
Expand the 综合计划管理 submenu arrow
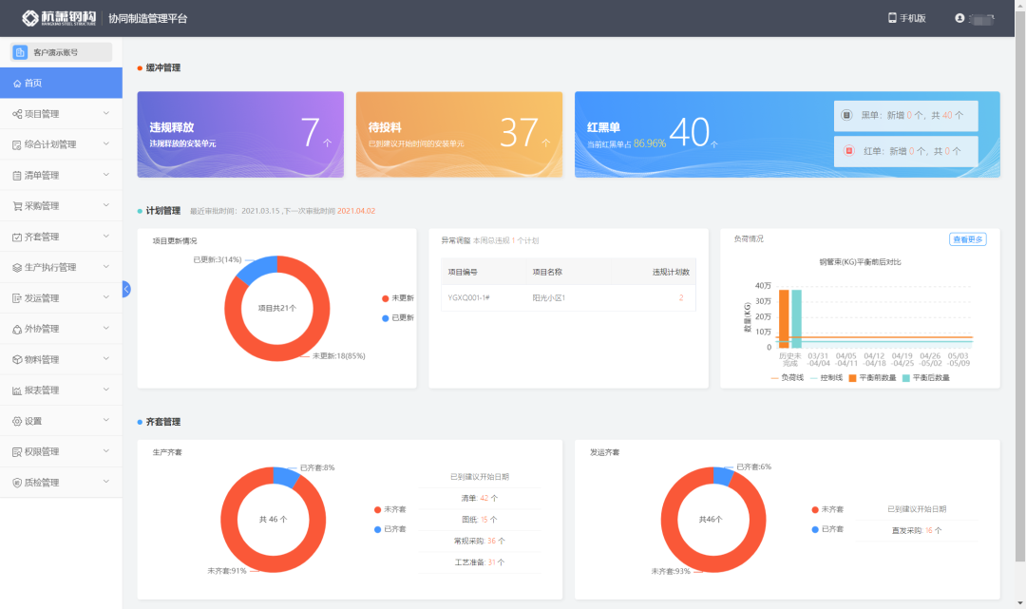click(105, 144)
